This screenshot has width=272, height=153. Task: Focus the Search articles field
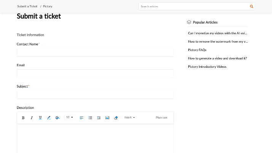tap(193, 6)
